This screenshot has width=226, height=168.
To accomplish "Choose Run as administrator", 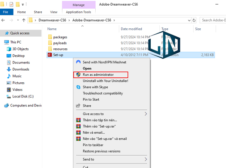I will (x=101, y=75).
